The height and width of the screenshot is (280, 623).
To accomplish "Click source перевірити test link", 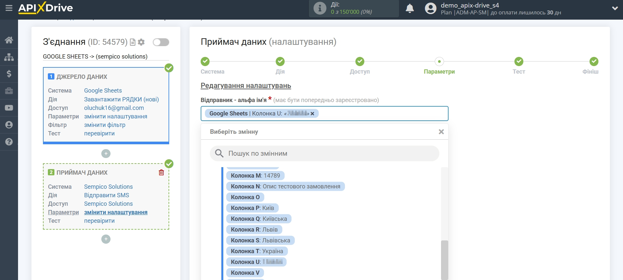I will [x=99, y=133].
